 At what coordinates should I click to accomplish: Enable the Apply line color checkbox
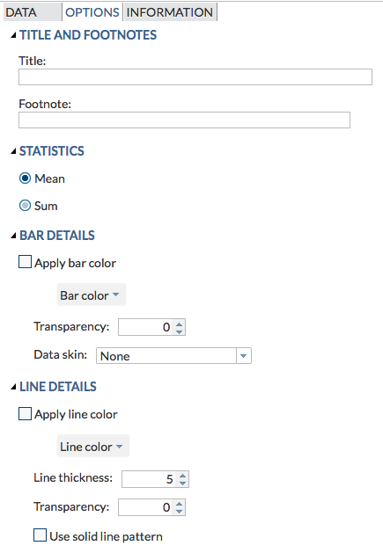pos(25,414)
